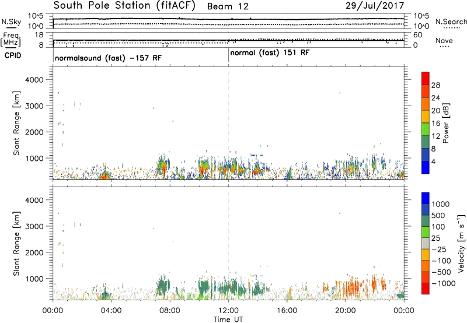Click the red high-power echo near 03:30

click(x=104, y=175)
